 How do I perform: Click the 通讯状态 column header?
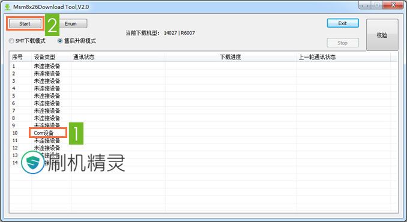pyautogui.click(x=118, y=57)
